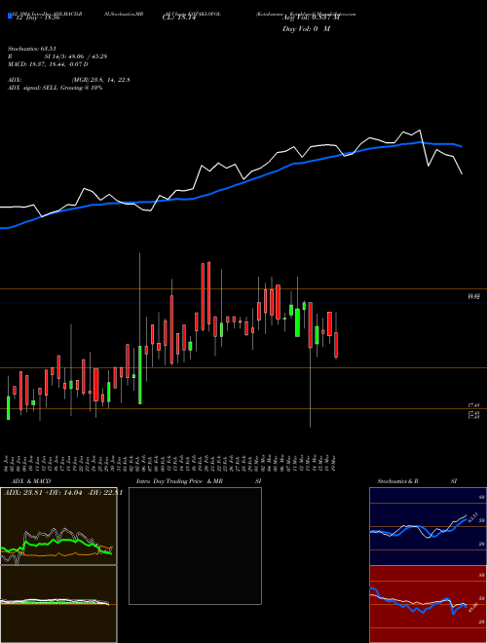Screen dimensions: 487x643
Task: Click the 'Avg Vol: 0.337 M' label
Action: [x=311, y=19]
